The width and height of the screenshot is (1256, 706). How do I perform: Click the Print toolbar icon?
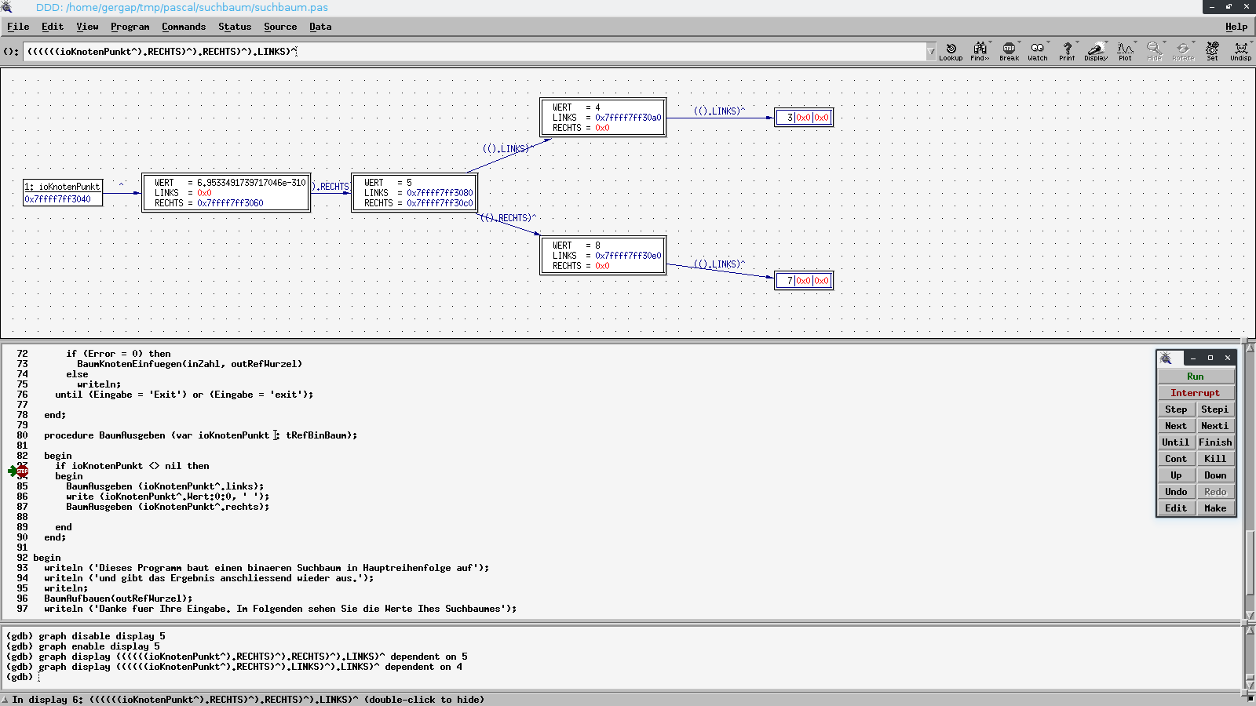1067,52
